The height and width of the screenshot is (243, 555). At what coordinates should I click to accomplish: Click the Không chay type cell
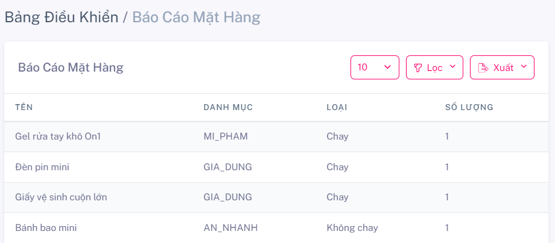point(352,228)
